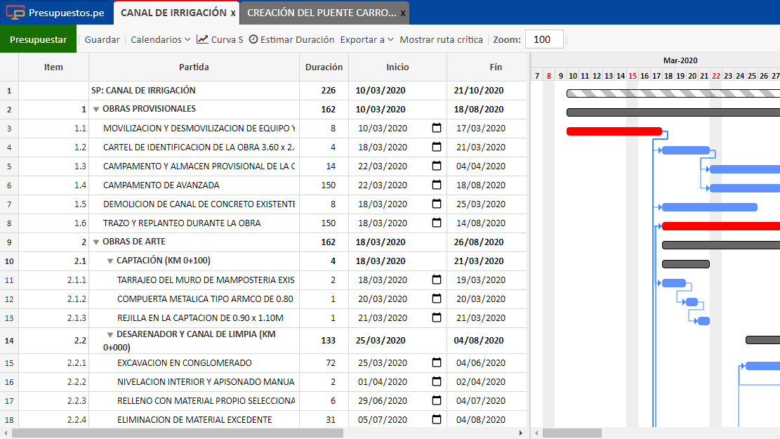780x439 pixels.
Task: Open calendar icon for CAMPAMENTO DE AVANZADA
Action: point(436,185)
